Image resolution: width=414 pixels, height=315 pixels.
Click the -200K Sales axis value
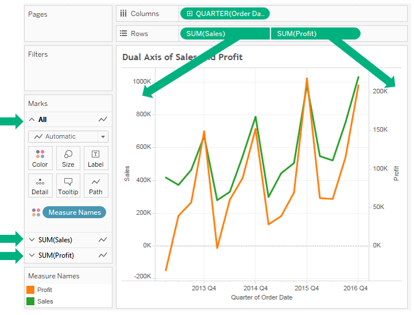click(143, 276)
